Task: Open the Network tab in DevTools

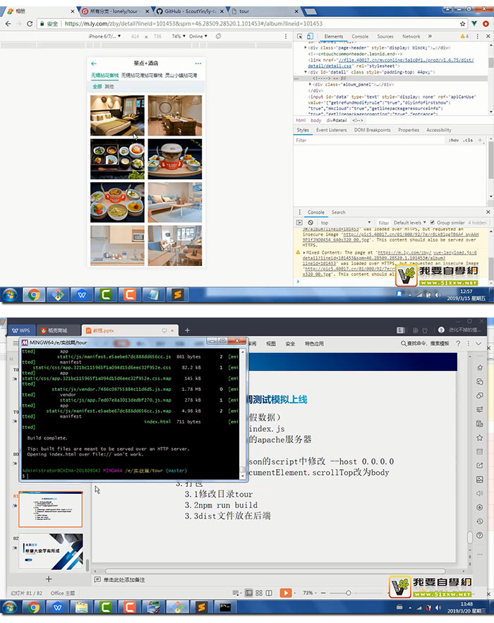Action: [x=411, y=36]
